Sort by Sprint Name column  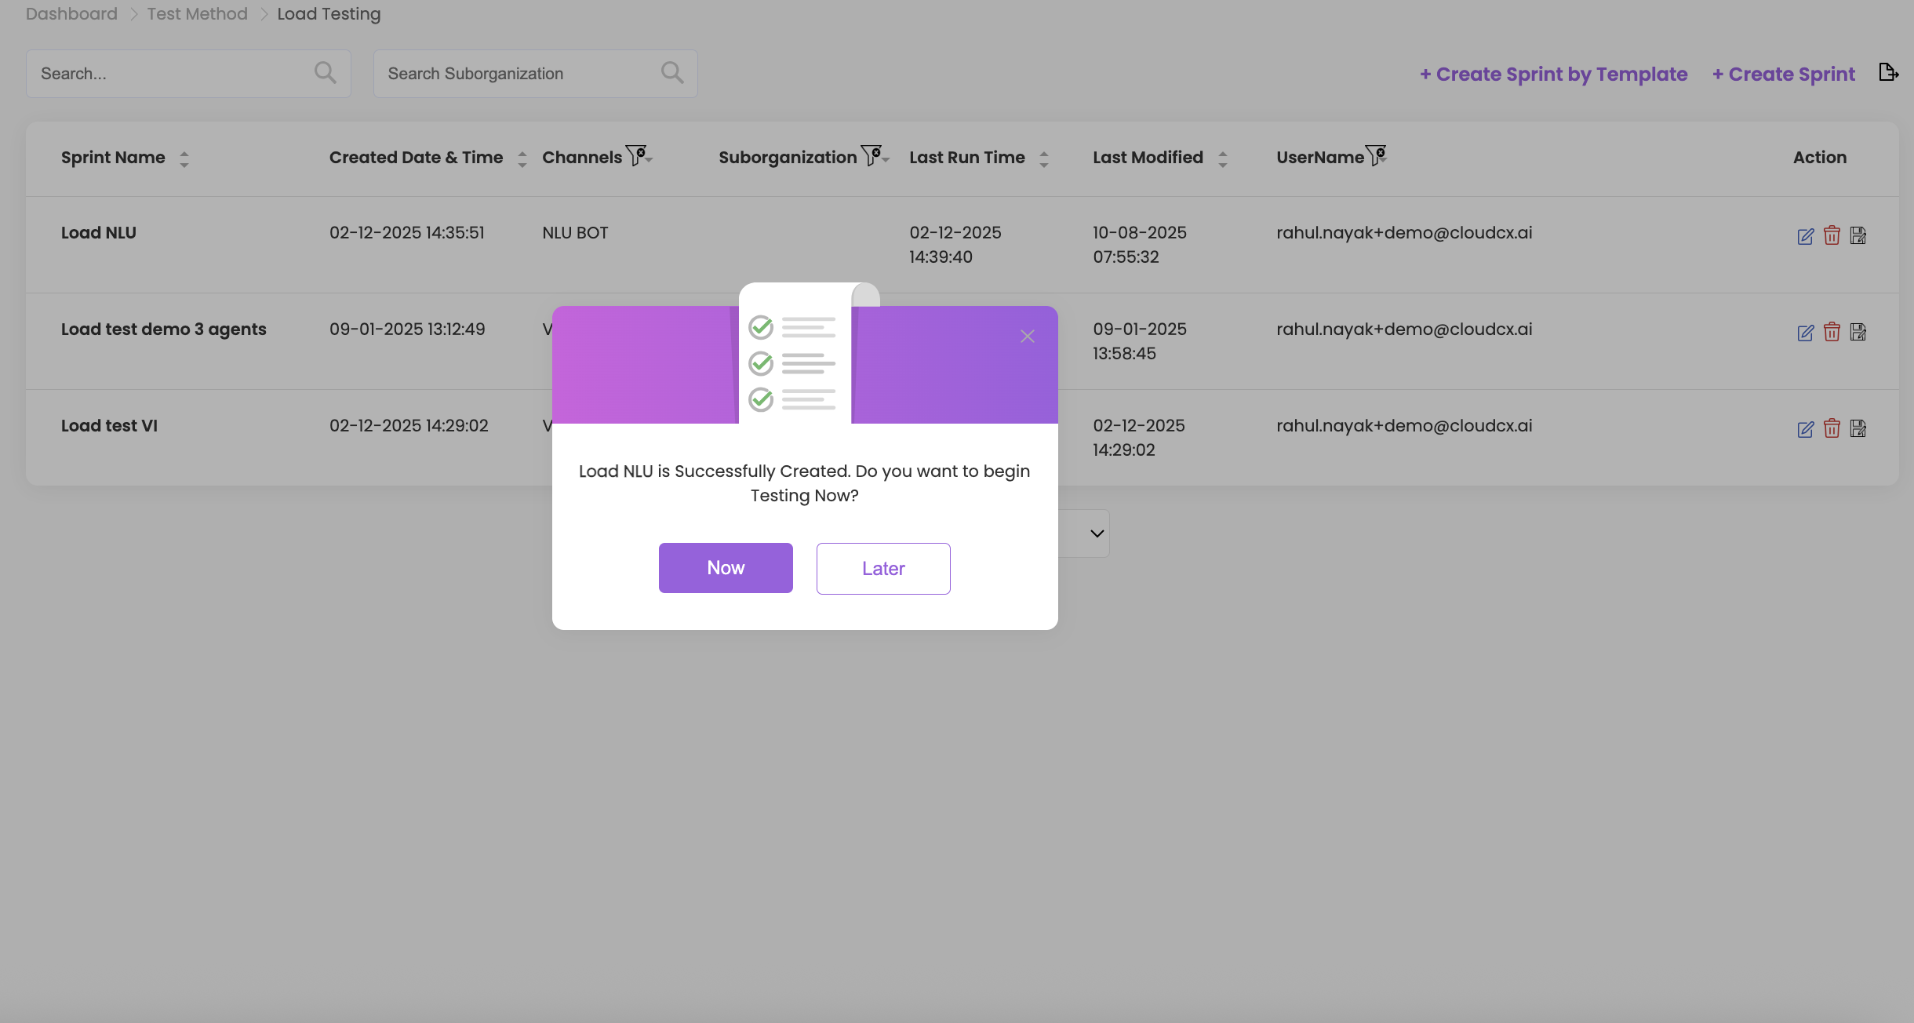[184, 159]
